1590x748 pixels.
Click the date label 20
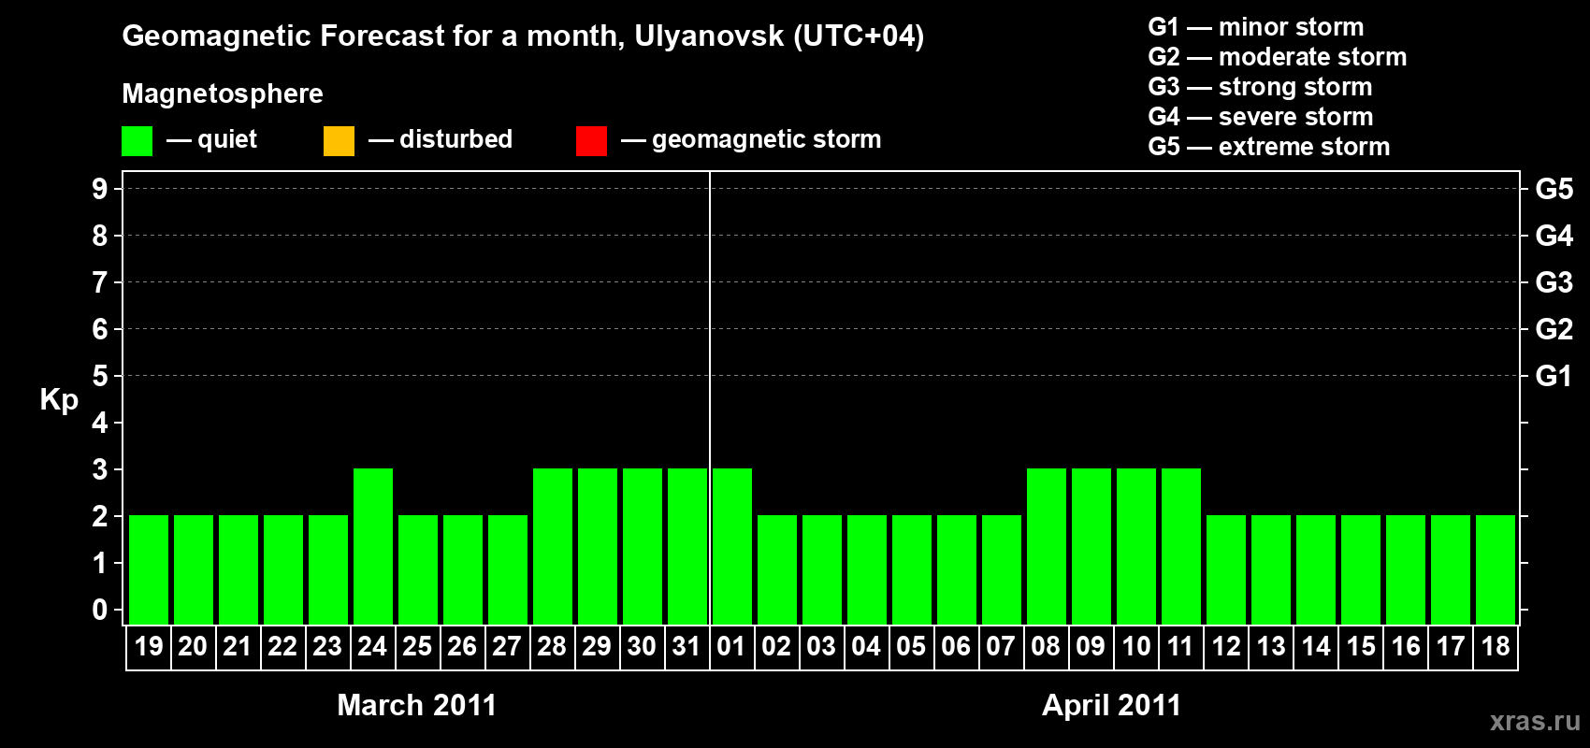tap(193, 646)
